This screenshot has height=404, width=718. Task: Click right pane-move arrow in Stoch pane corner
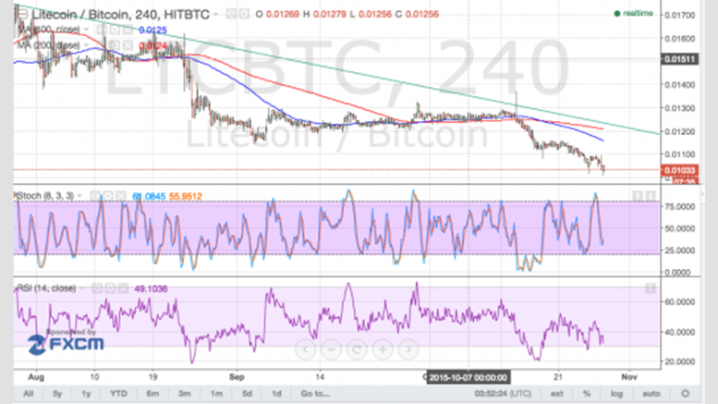click(x=651, y=196)
